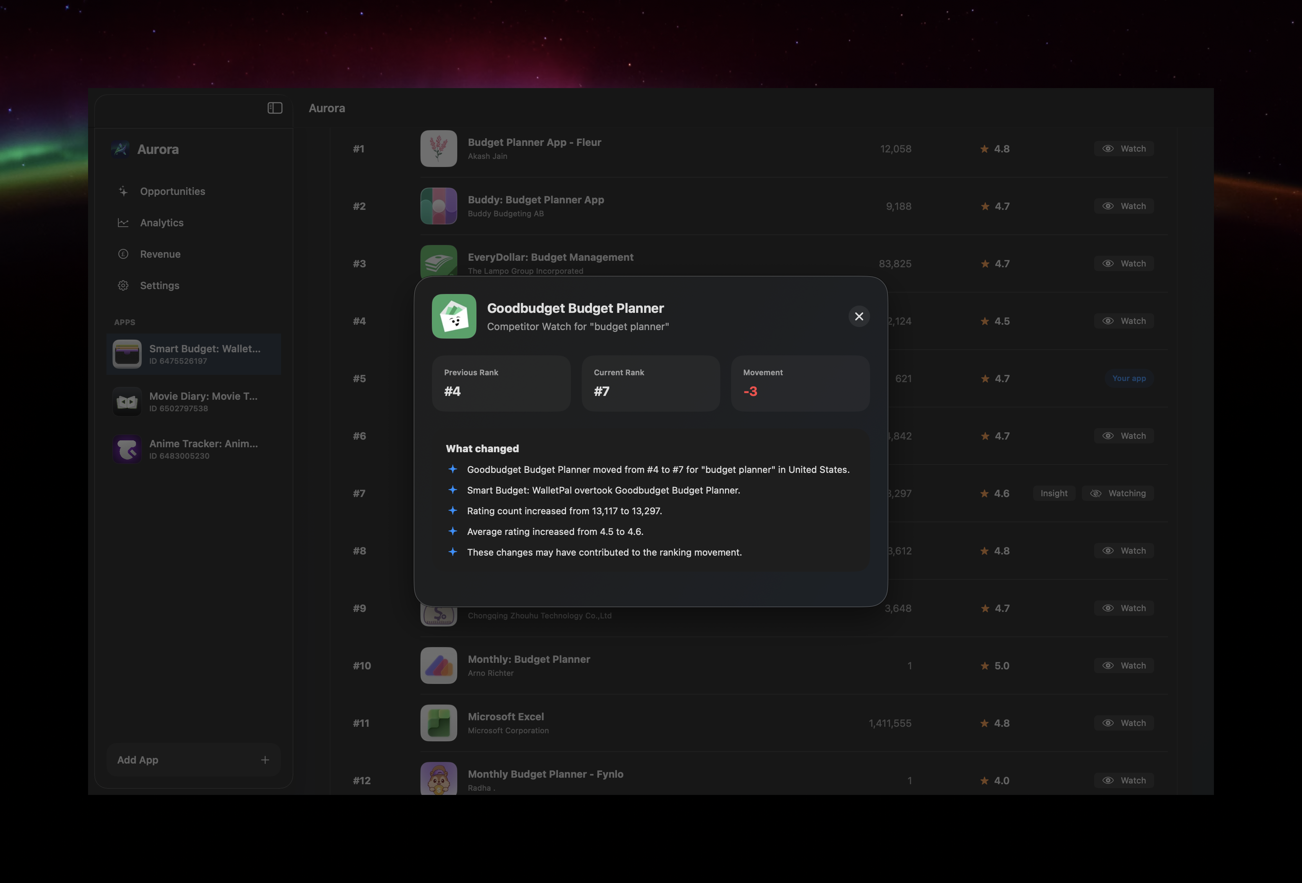
Task: Close the Goodbudget competitor dialog
Action: pyautogui.click(x=859, y=317)
